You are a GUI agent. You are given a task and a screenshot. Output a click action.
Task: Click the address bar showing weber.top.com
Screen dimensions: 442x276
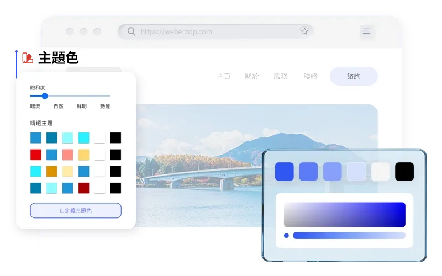click(x=215, y=31)
